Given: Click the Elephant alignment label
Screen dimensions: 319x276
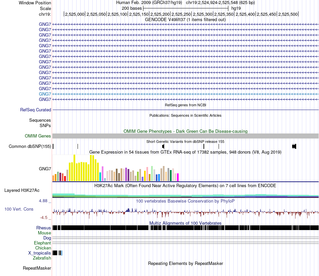Looking at the screenshot, I should click(x=42, y=243).
